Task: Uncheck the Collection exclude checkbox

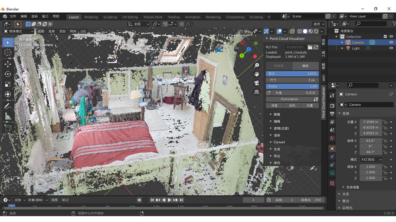Action: (x=385, y=36)
